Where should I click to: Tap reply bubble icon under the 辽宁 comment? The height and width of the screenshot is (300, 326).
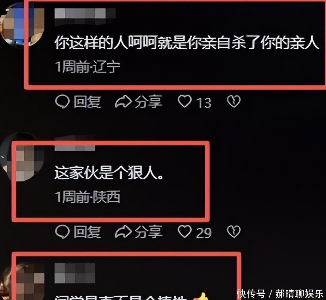pyautogui.click(x=62, y=102)
